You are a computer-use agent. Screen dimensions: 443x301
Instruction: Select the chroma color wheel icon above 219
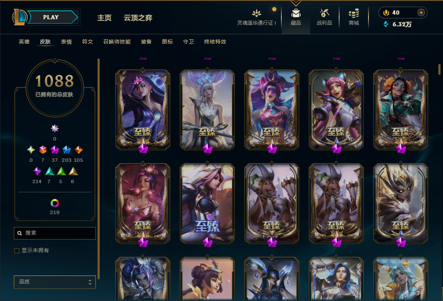point(55,203)
